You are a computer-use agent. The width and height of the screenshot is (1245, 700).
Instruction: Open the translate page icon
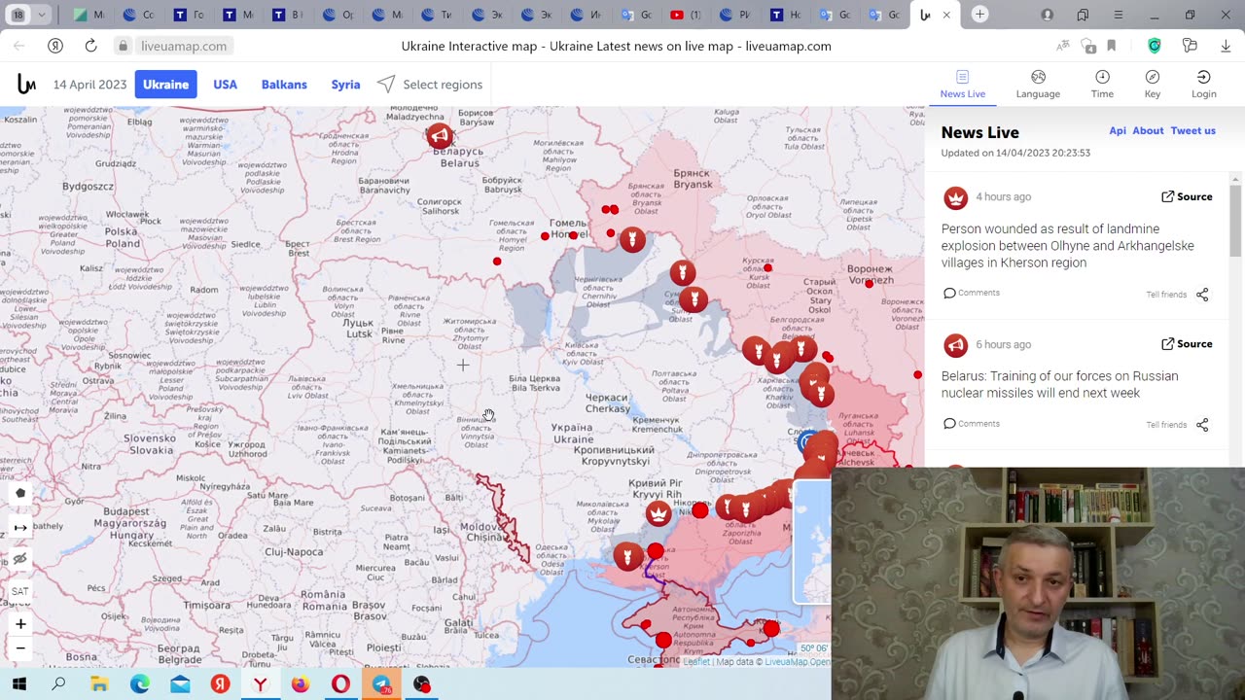[x=1063, y=46]
